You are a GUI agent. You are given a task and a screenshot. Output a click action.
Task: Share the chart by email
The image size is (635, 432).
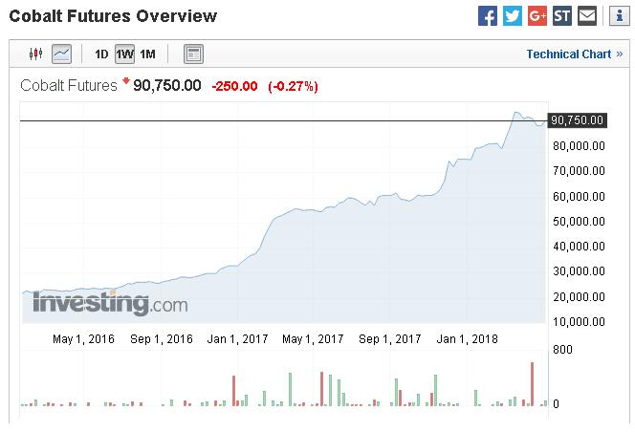pos(587,16)
